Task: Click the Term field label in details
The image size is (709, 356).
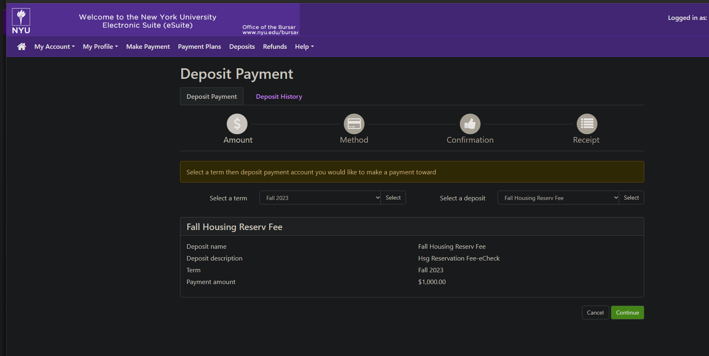Action: click(x=193, y=270)
